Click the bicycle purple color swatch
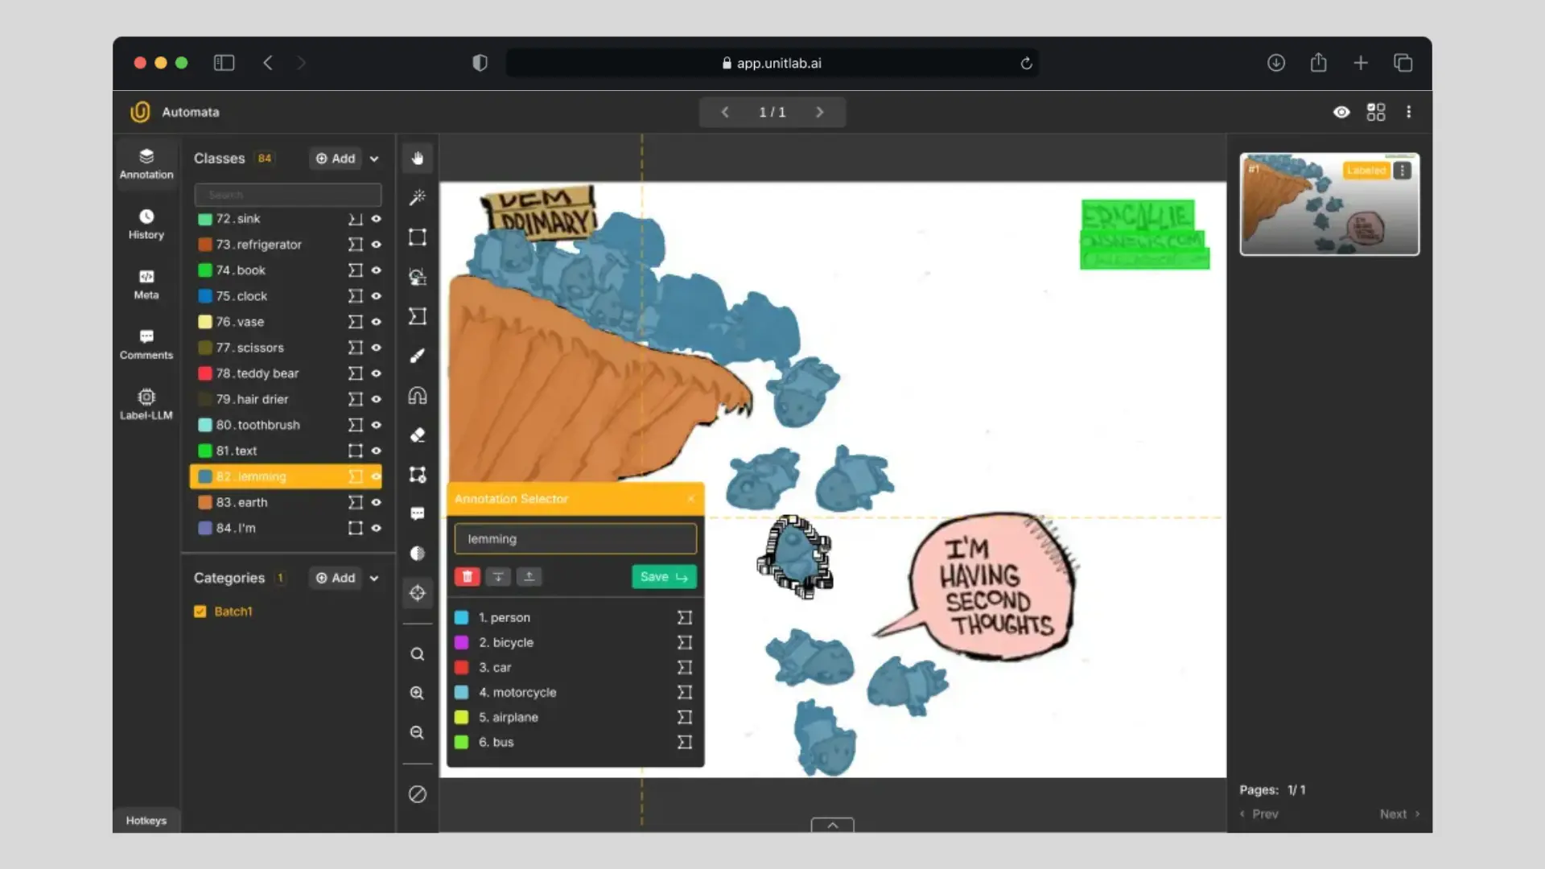Screen dimensions: 1545x869 coord(462,643)
